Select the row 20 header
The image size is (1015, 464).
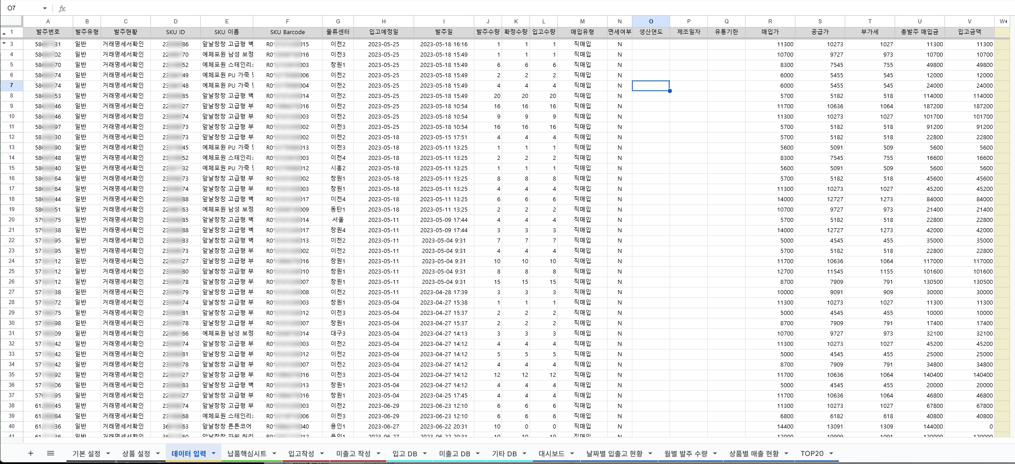[11, 220]
